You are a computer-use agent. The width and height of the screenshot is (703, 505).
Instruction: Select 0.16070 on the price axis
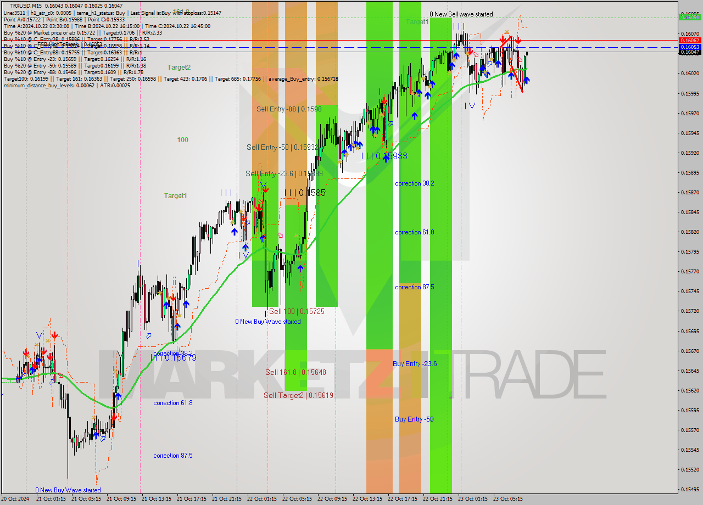pos(689,34)
